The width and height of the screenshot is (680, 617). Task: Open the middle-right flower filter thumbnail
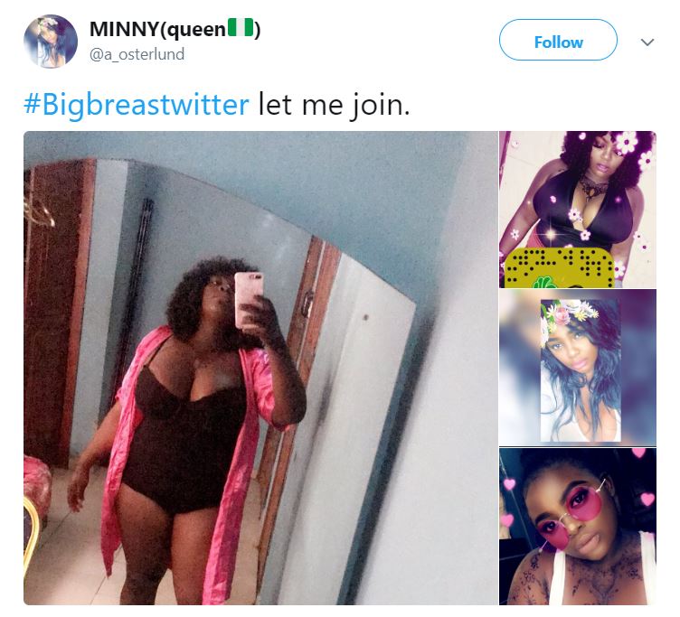click(x=578, y=368)
